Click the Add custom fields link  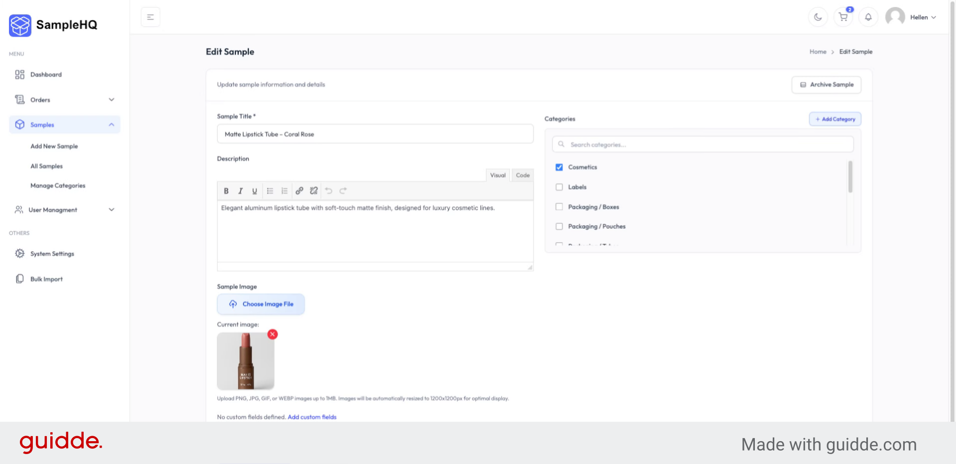312,417
